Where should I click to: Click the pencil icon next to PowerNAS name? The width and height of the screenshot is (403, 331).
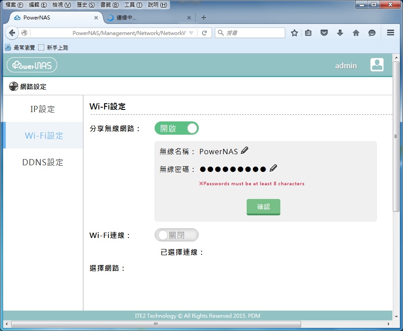[244, 150]
